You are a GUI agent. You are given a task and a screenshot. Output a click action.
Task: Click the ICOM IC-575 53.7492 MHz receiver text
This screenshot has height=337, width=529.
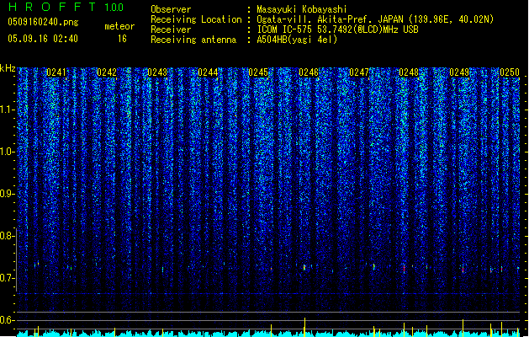click(338, 29)
